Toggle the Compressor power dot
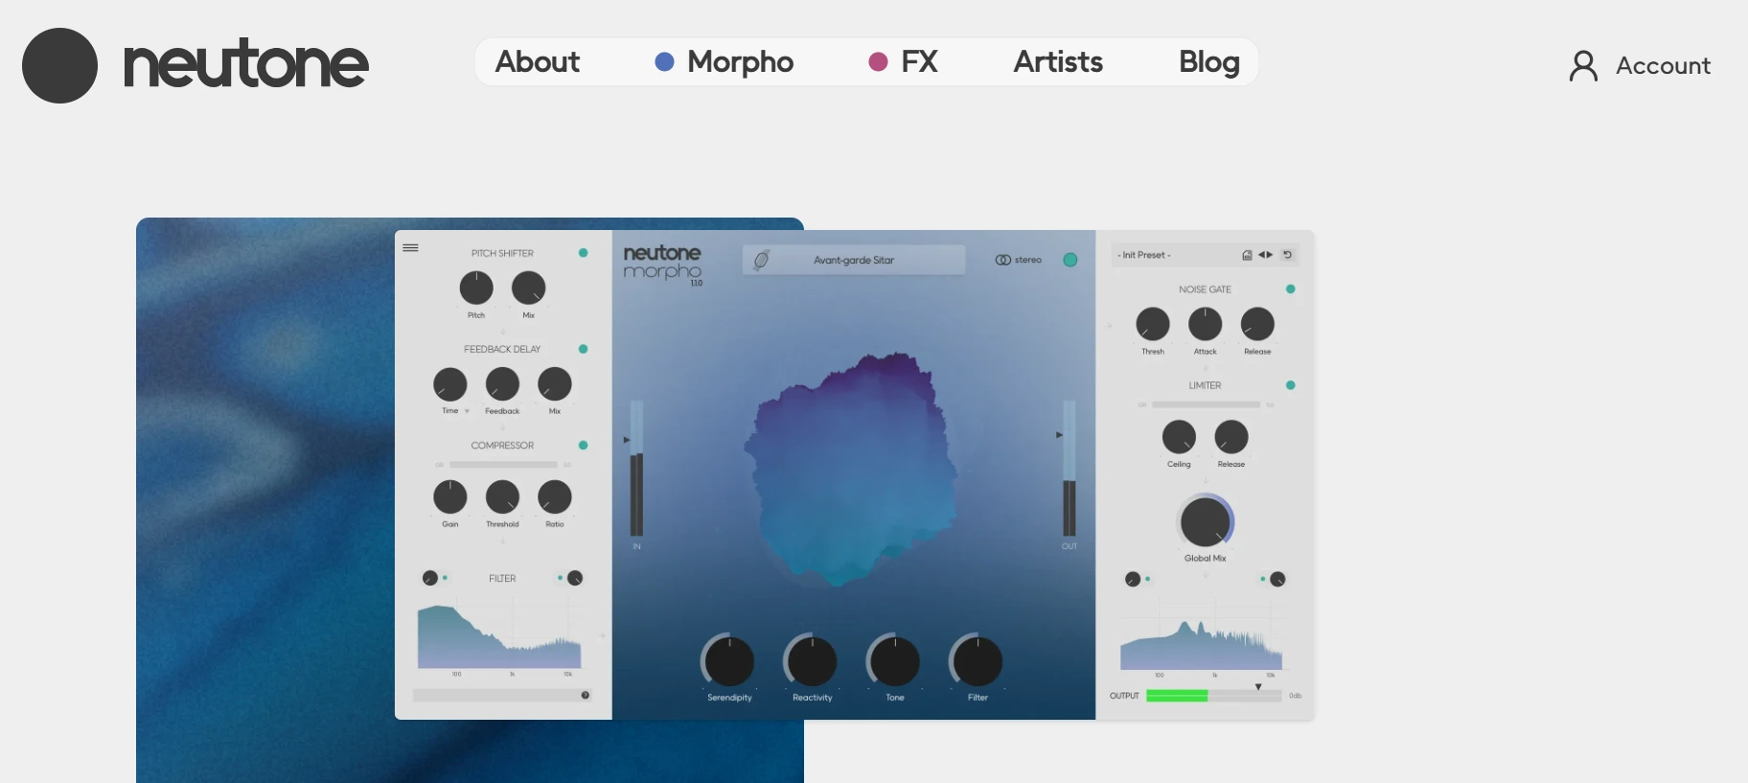Viewport: 1748px width, 783px height. [x=583, y=446]
